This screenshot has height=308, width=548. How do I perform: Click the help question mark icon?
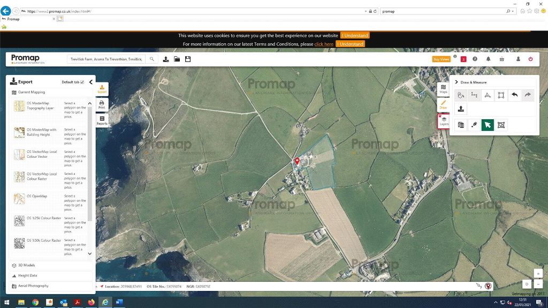[x=475, y=59]
